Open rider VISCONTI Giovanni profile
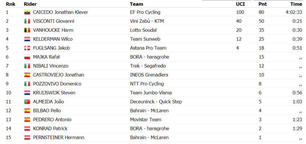 54,21
